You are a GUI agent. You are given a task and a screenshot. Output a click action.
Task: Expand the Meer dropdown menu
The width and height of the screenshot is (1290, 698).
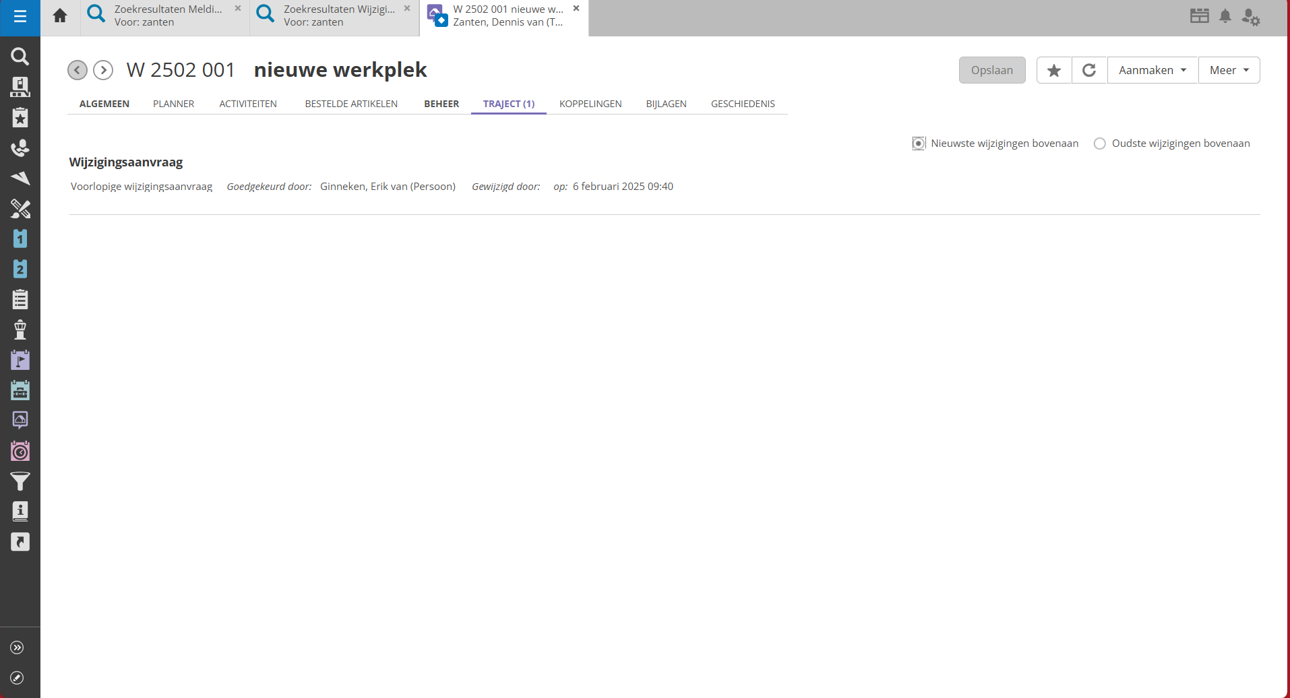click(x=1229, y=71)
